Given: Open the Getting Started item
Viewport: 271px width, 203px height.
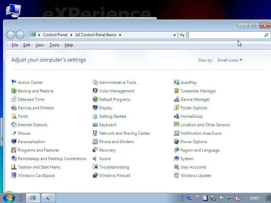Looking at the screenshot, I should point(112,116).
